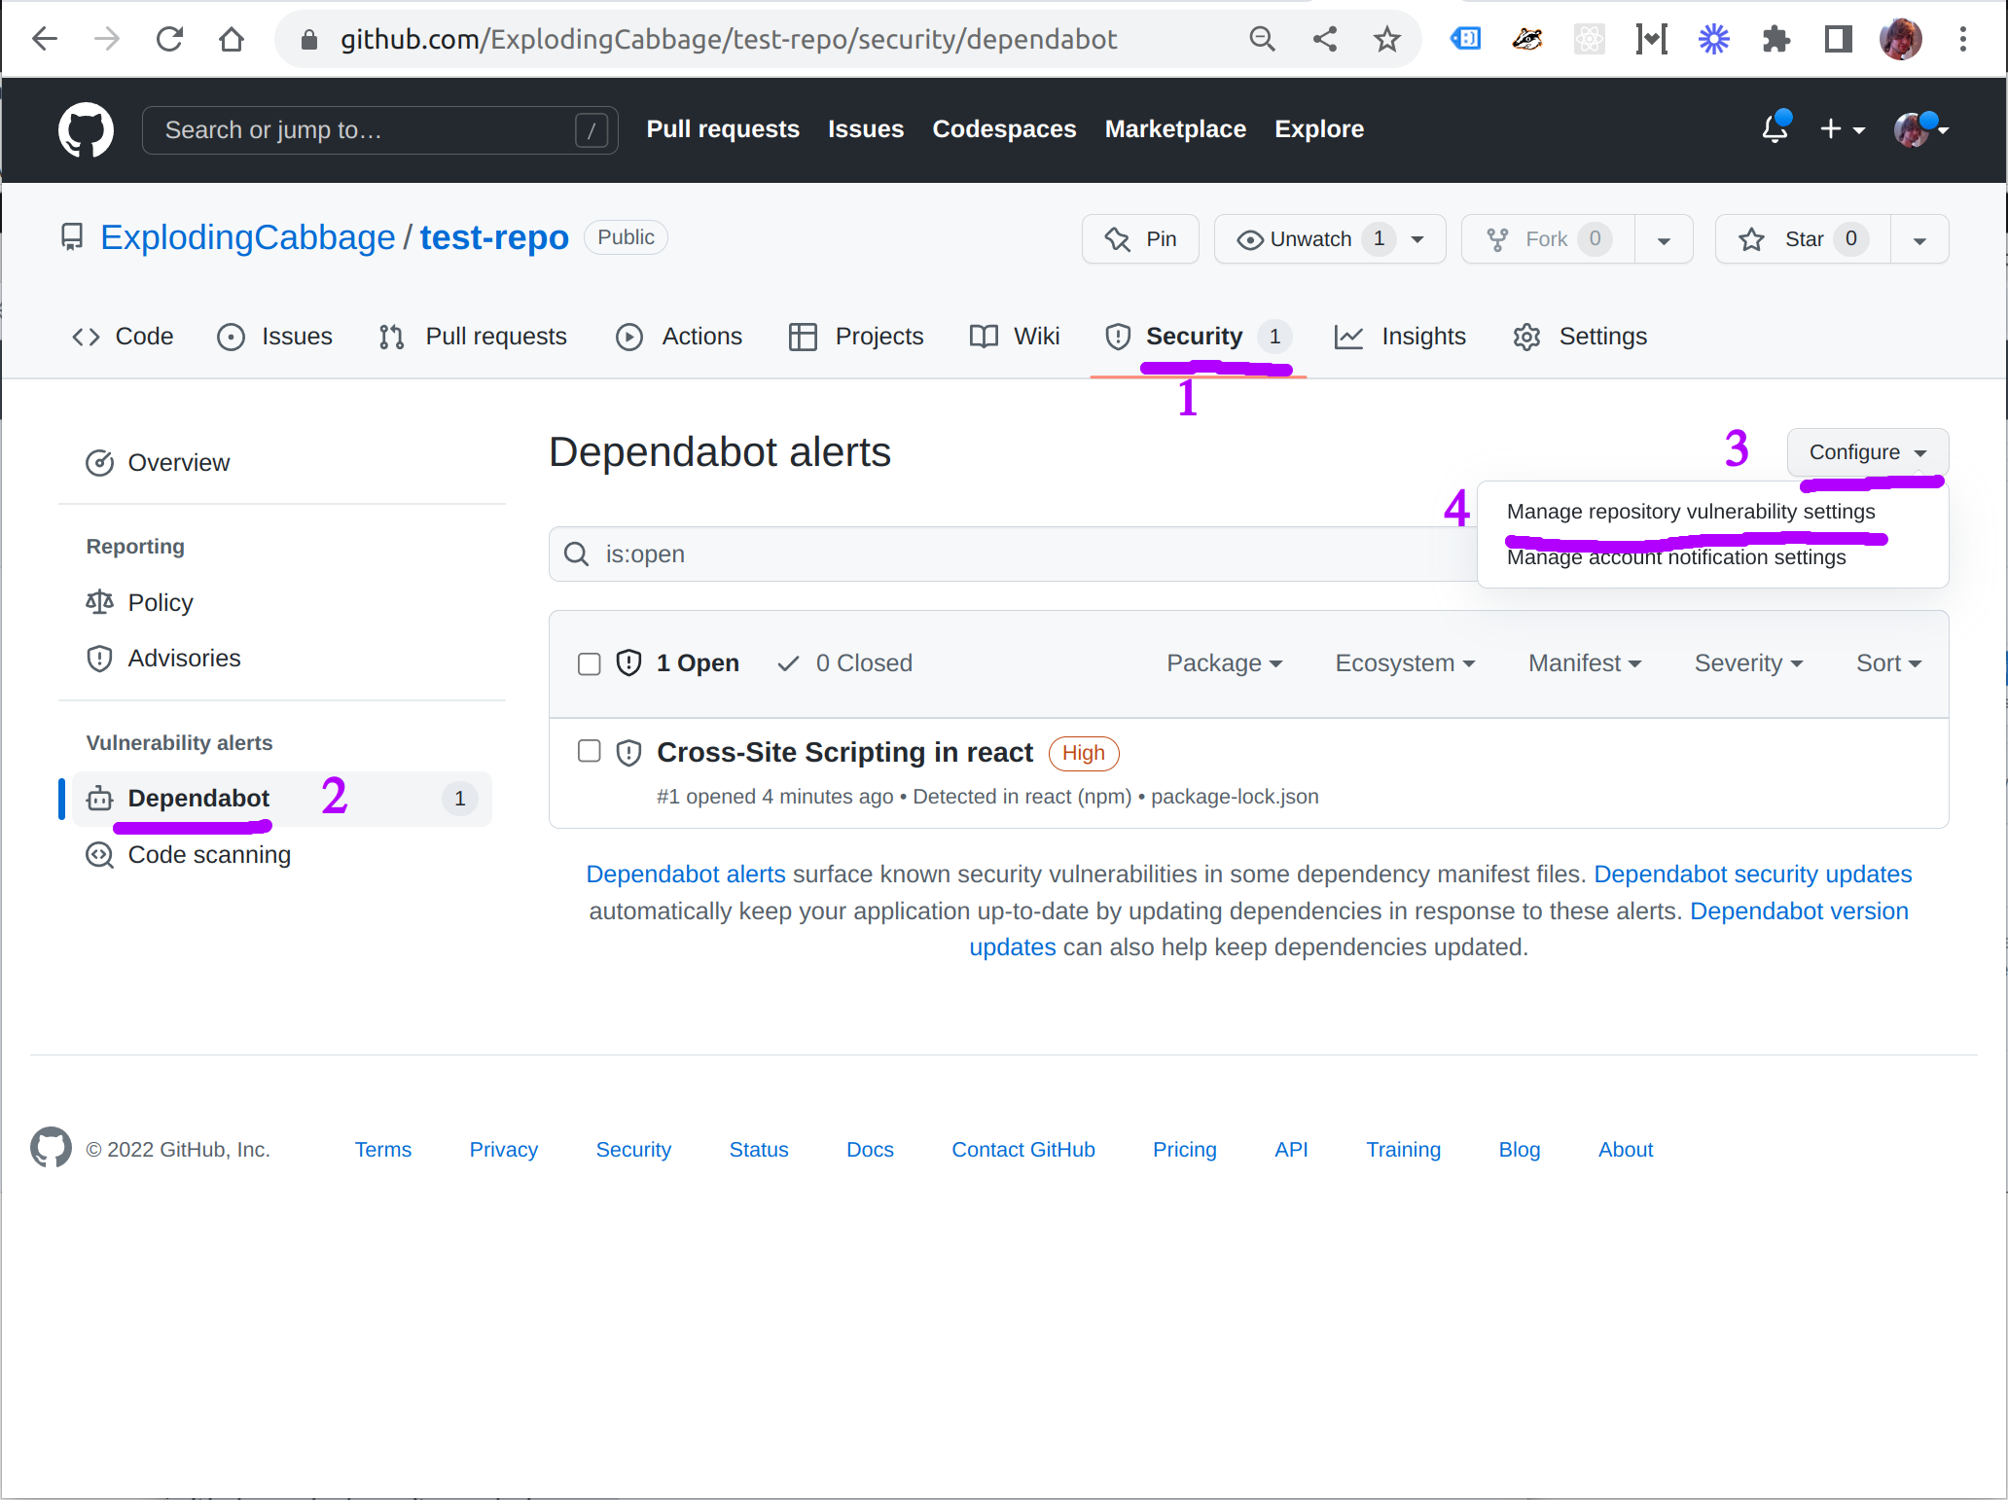
Task: Click the Pin repository button
Action: 1140,239
